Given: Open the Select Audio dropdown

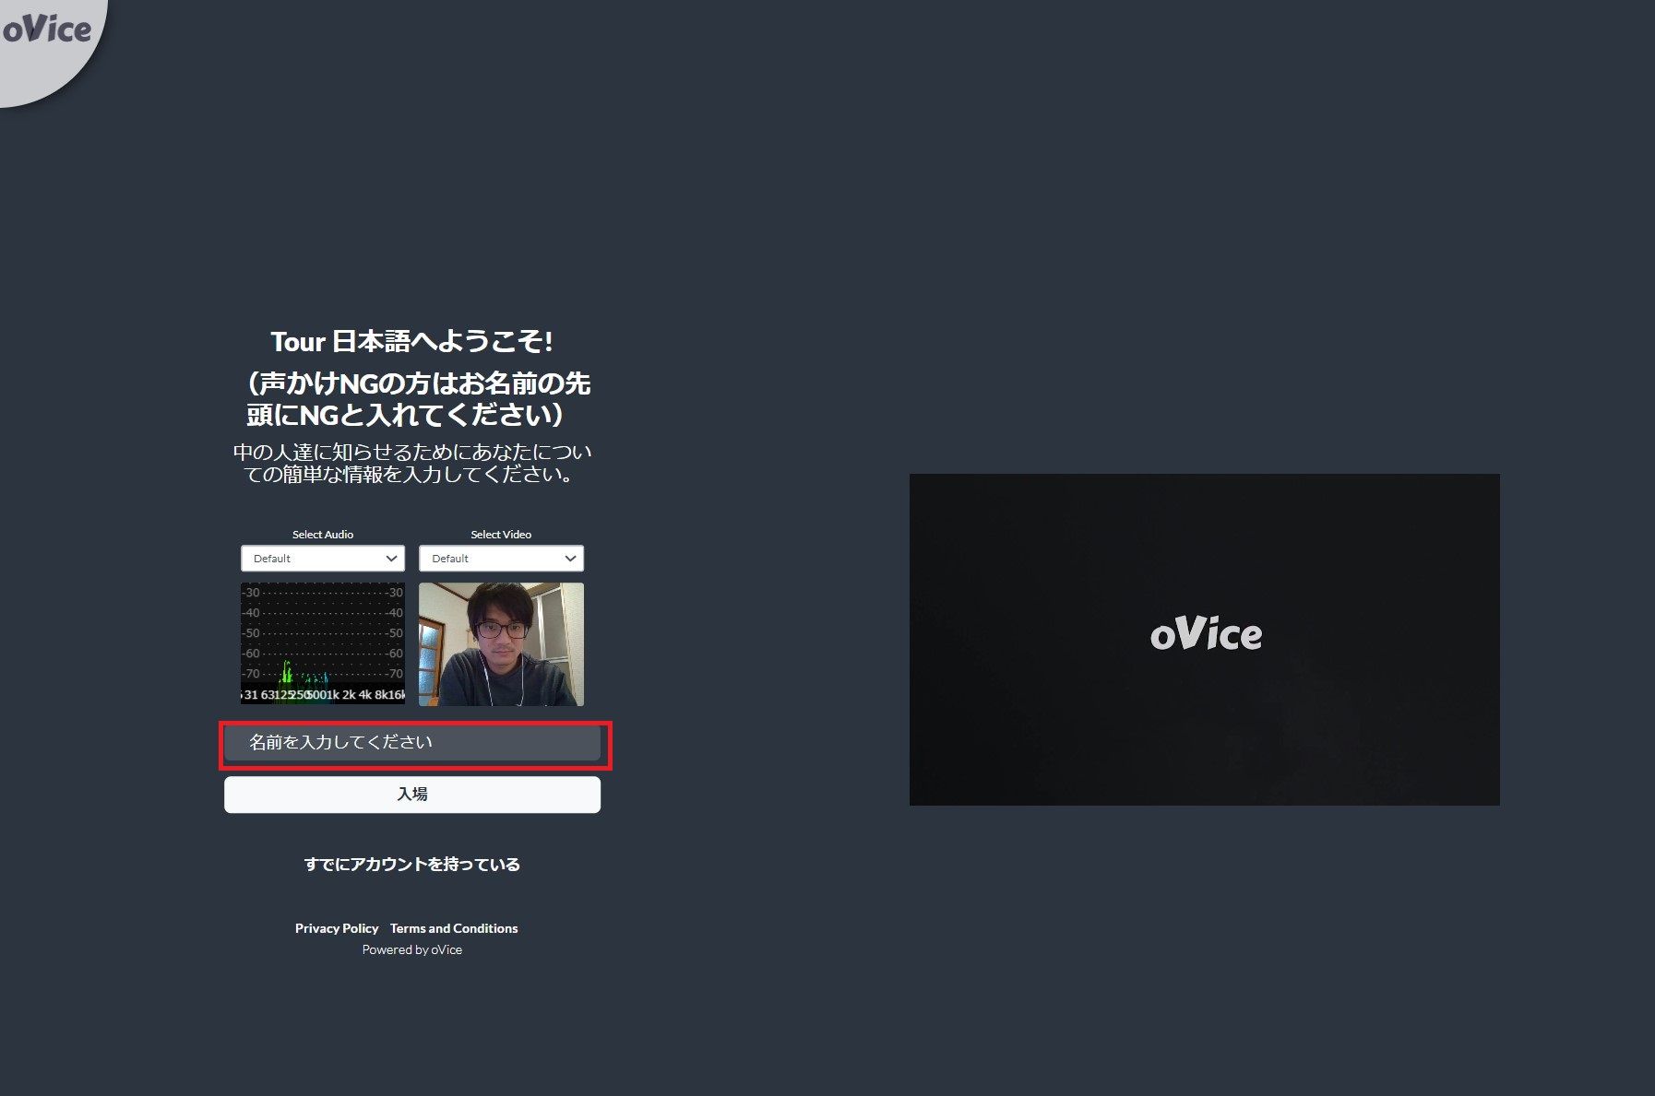Looking at the screenshot, I should pos(323,559).
